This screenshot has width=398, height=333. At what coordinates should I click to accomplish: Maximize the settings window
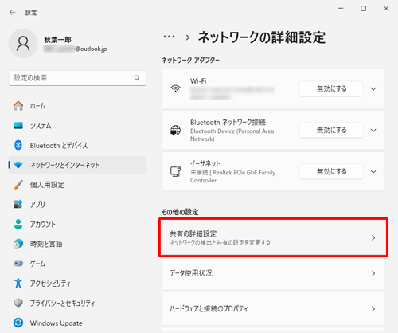pos(363,9)
